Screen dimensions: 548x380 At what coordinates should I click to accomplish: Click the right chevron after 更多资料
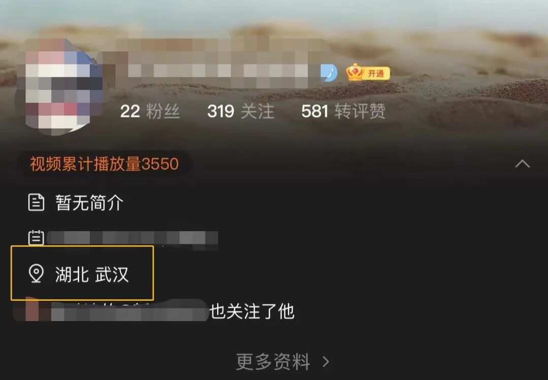pyautogui.click(x=326, y=362)
